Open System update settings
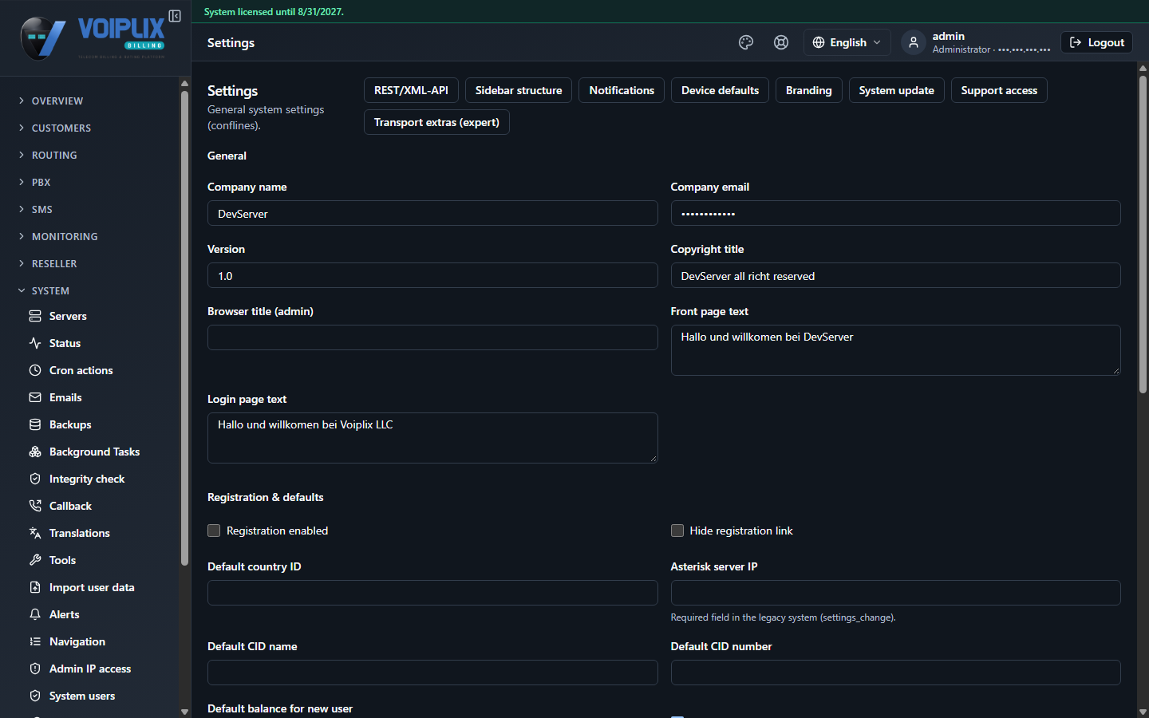Screen dimensions: 1149x718 pyautogui.click(x=896, y=90)
